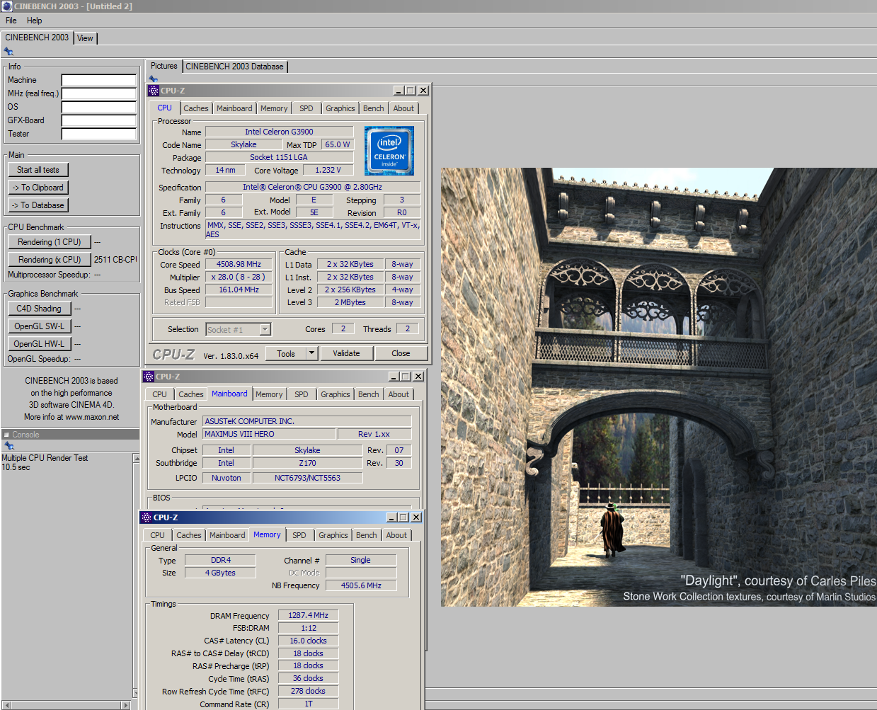The height and width of the screenshot is (710, 877).
Task: Click the pin icon below Pictures tab
Action: pyautogui.click(x=153, y=79)
